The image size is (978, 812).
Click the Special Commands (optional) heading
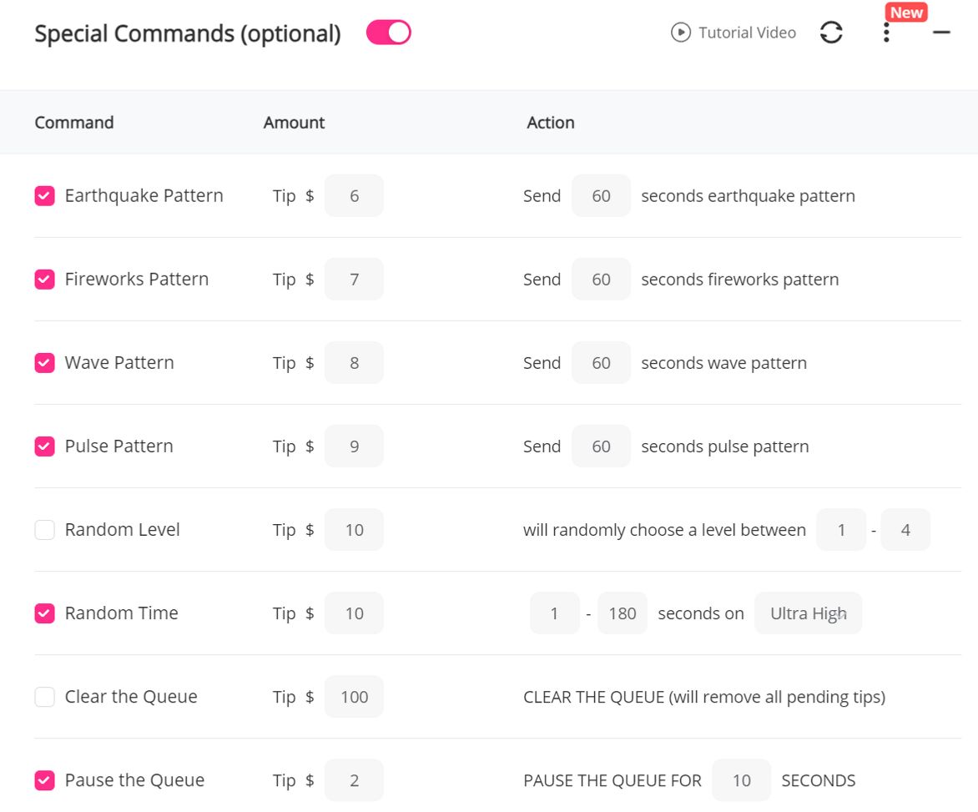[x=187, y=33]
